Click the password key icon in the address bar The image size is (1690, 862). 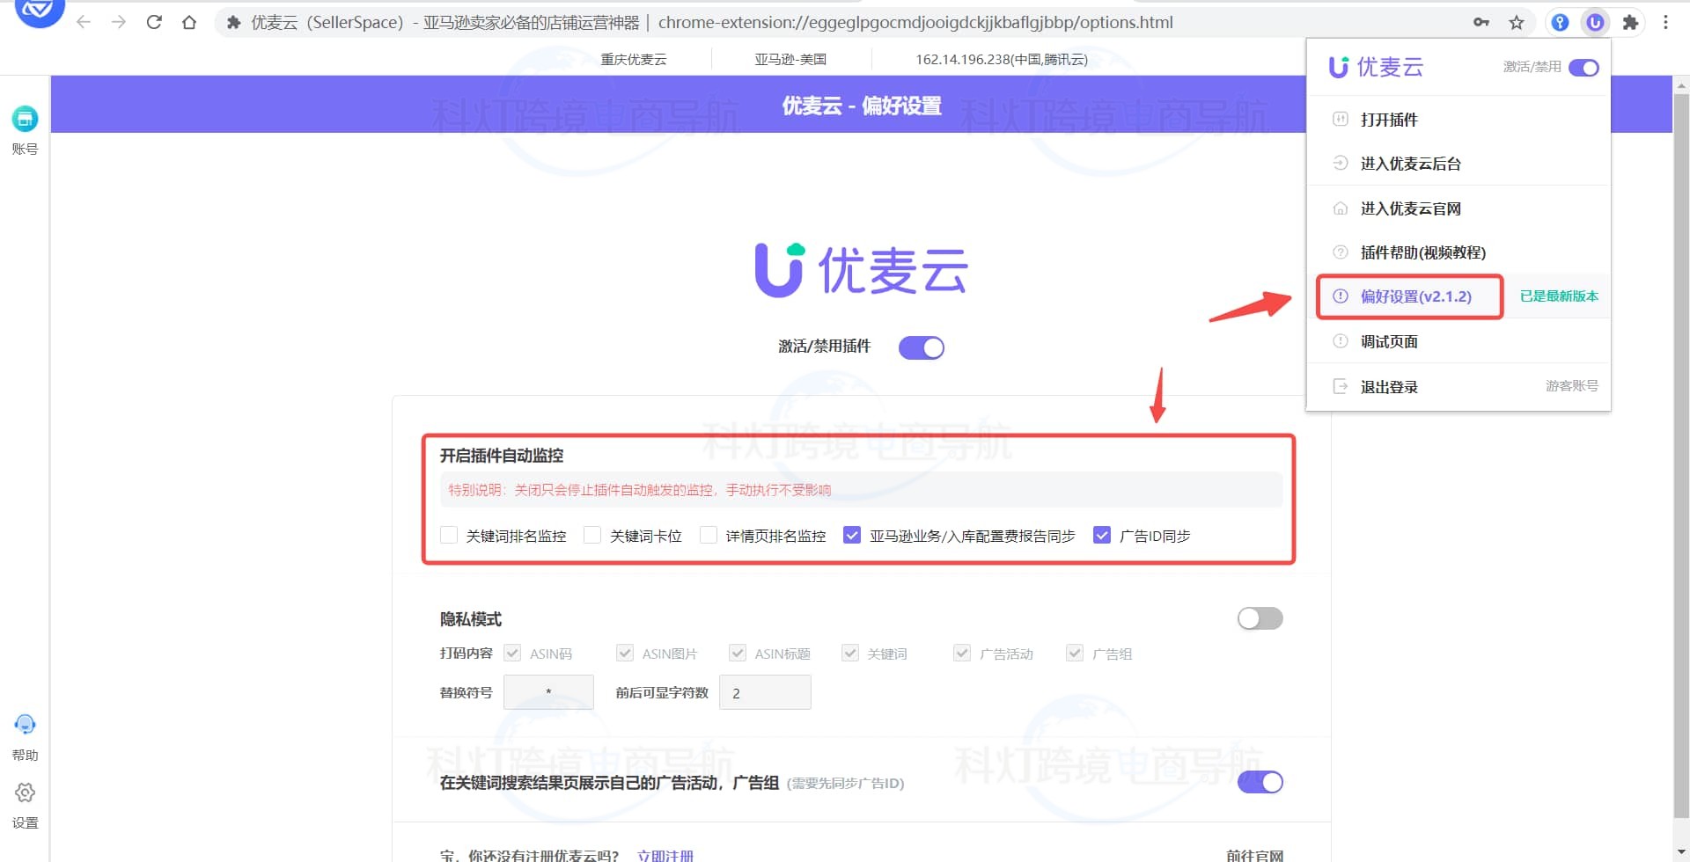coord(1481,22)
